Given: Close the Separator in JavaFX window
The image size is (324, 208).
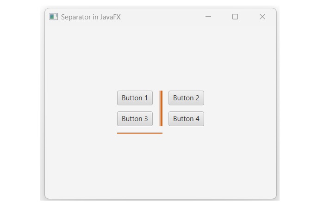Looking at the screenshot, I should click(262, 17).
